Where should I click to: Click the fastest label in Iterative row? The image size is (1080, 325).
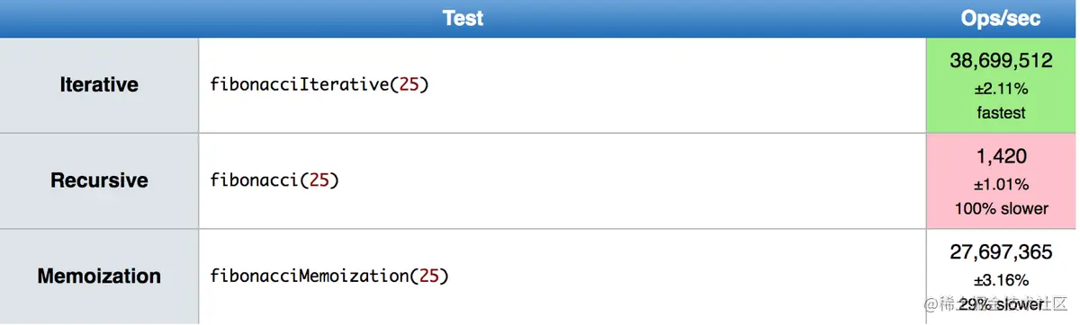[1001, 113]
